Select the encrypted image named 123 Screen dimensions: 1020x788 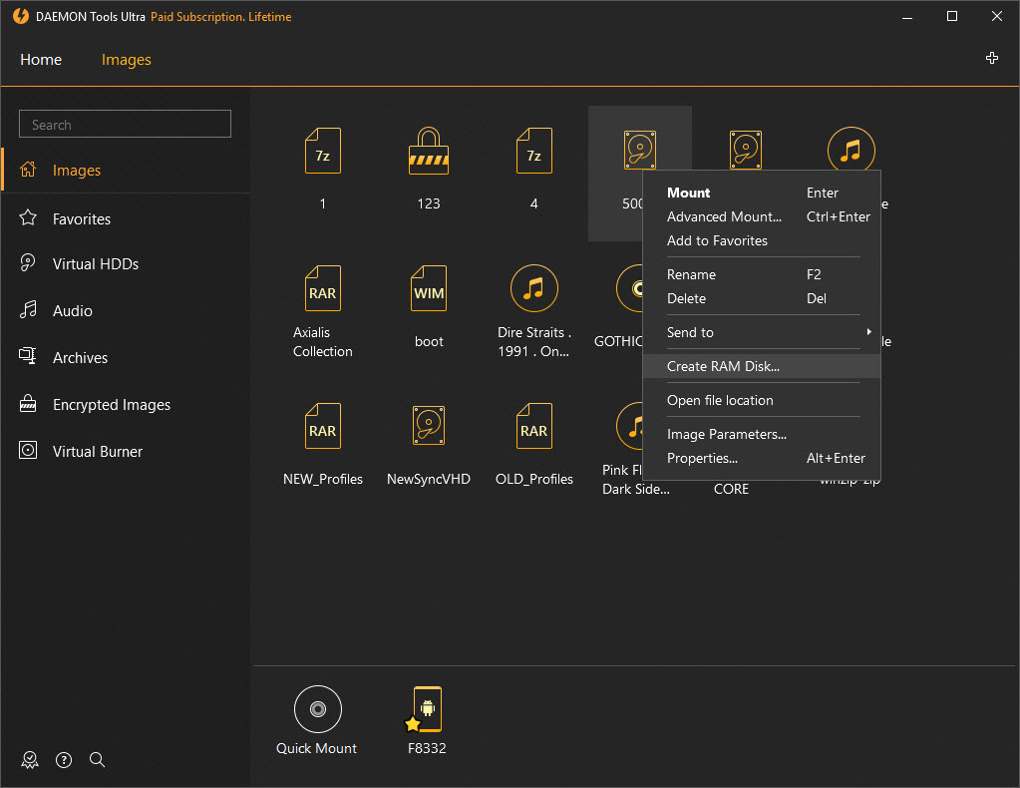tap(428, 151)
